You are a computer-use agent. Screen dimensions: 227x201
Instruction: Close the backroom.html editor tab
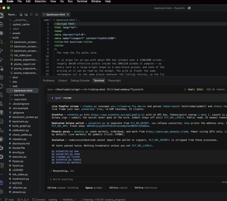(68, 14)
